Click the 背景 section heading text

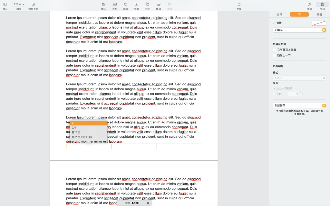tap(279, 23)
